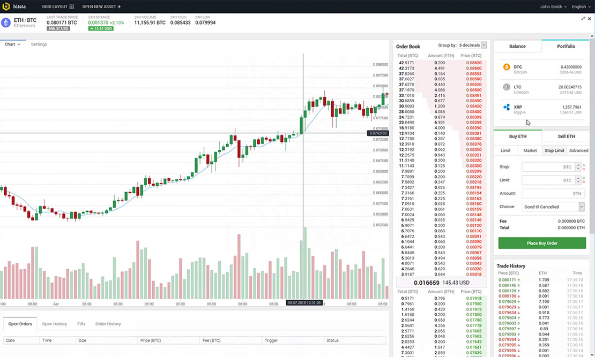
Task: Click the 0.016659 mid price row
Action: [441, 283]
